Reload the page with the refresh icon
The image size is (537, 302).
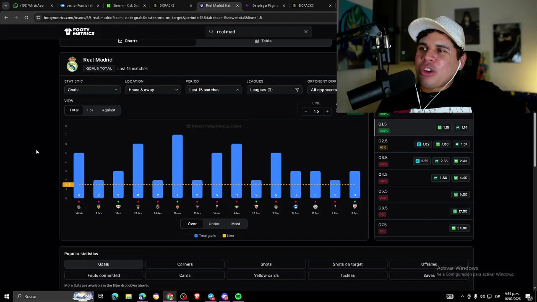coord(26,18)
